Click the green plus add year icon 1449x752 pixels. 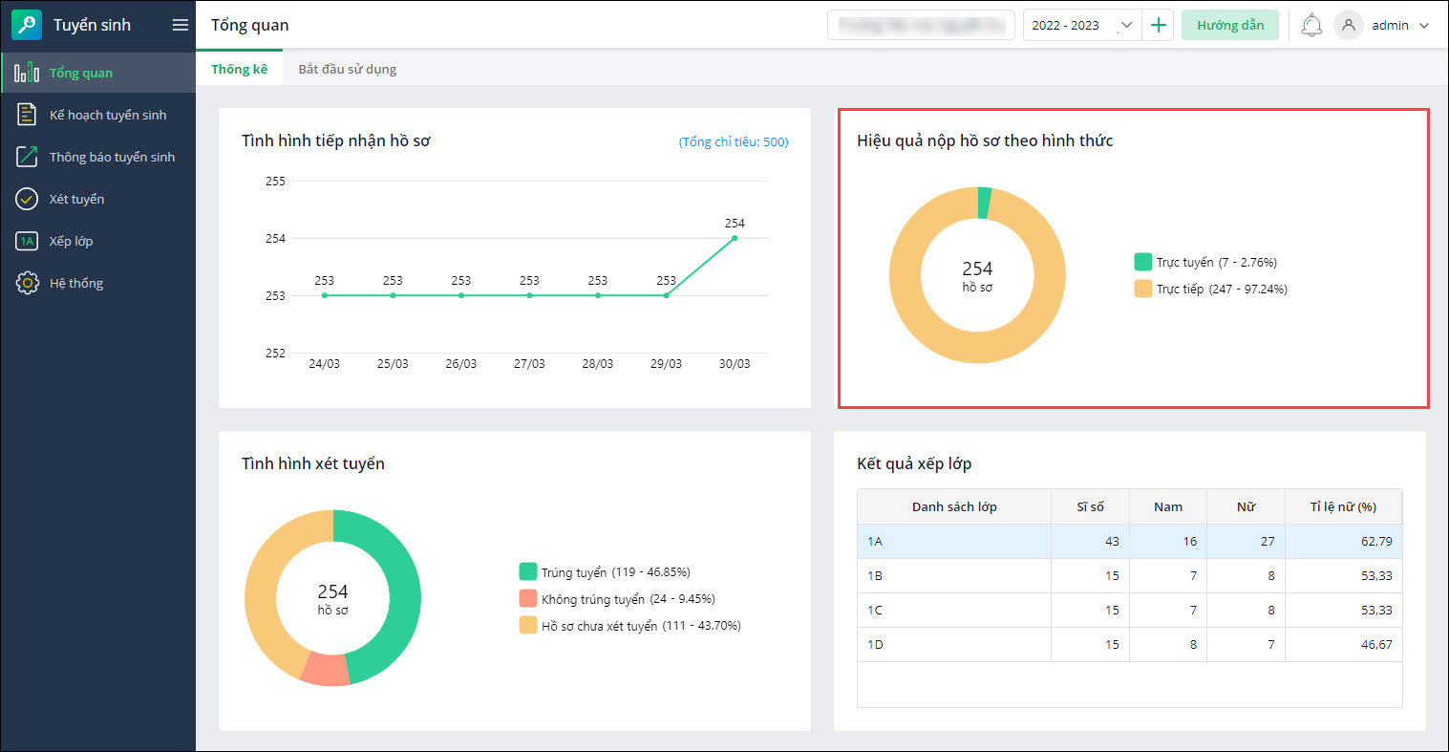coord(1159,26)
